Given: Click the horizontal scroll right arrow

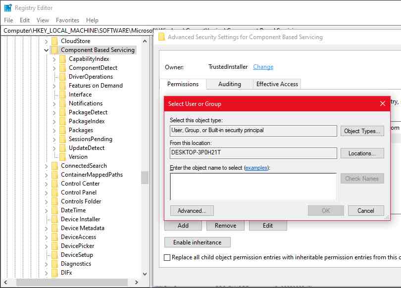Looking at the screenshot, I should (x=136, y=283).
